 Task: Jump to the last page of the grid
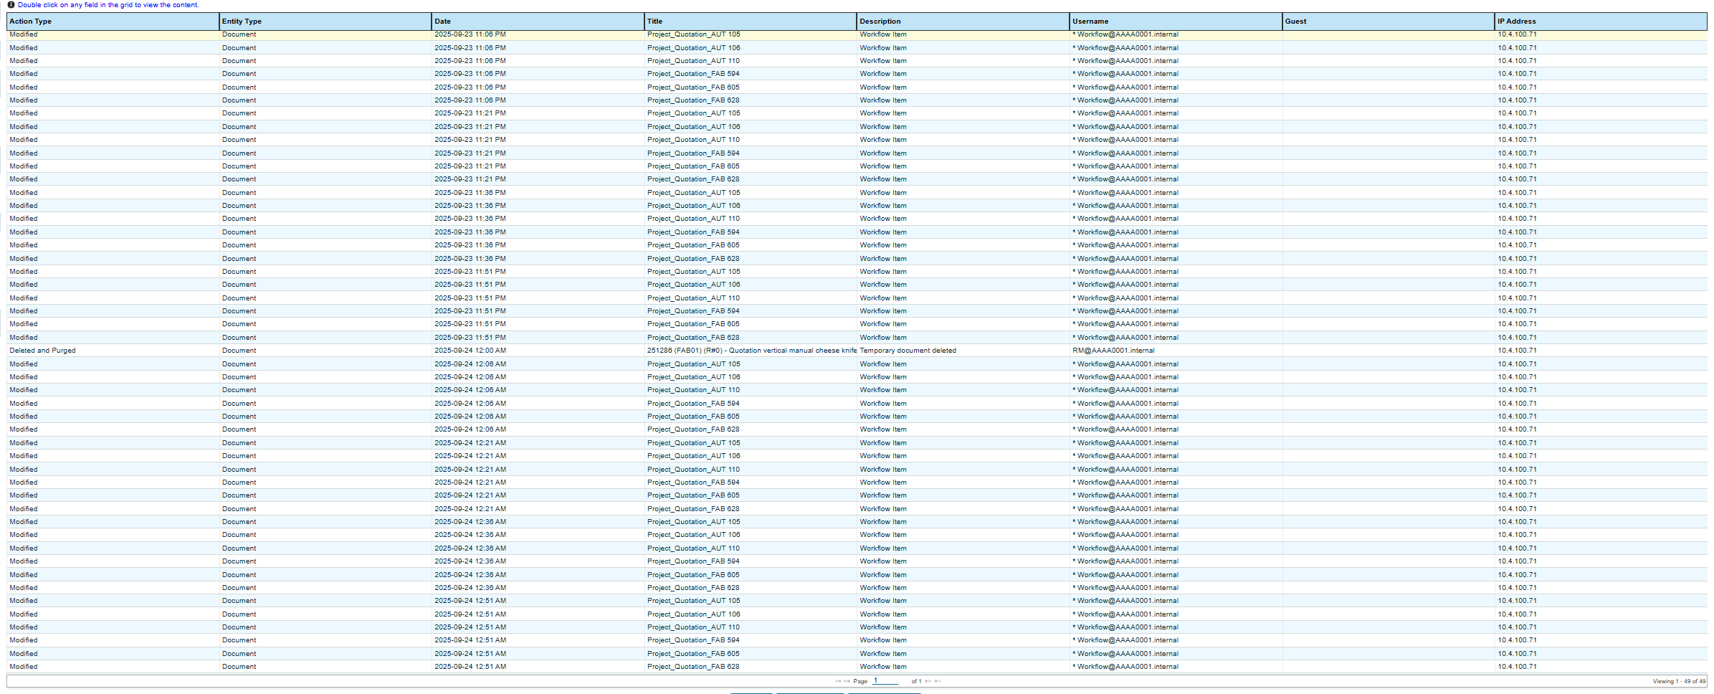click(938, 681)
